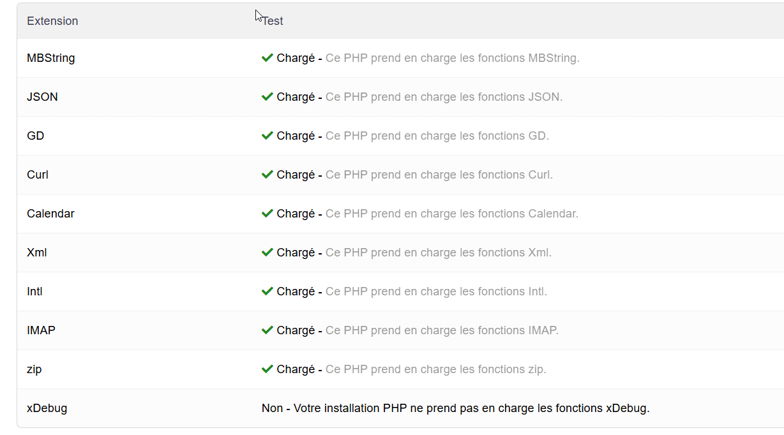Click the green checkmark in IMAP row
Screen dimensions: 784x435
coord(268,330)
